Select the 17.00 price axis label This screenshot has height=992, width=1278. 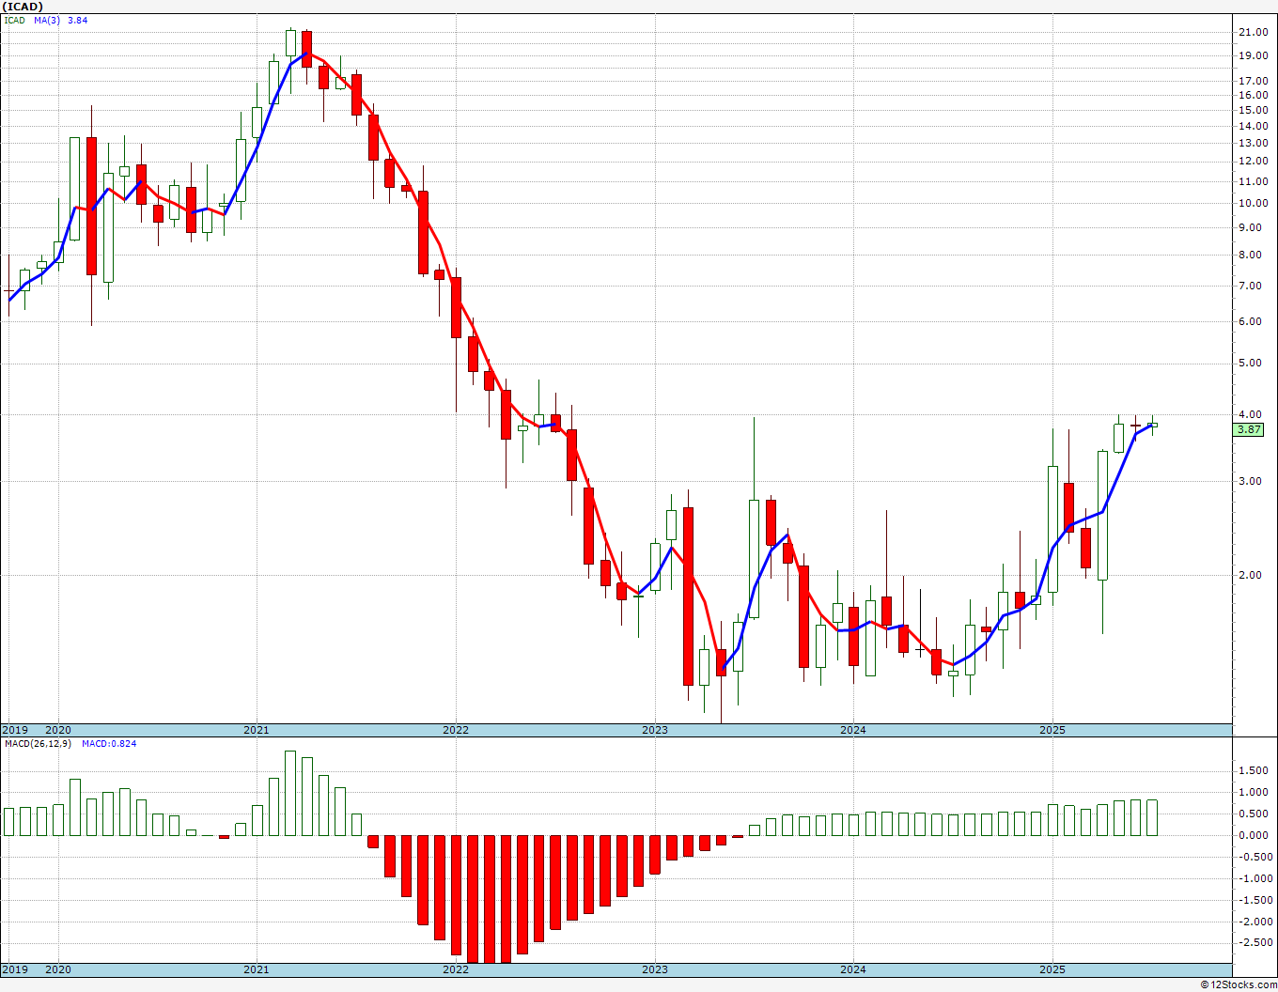1254,81
